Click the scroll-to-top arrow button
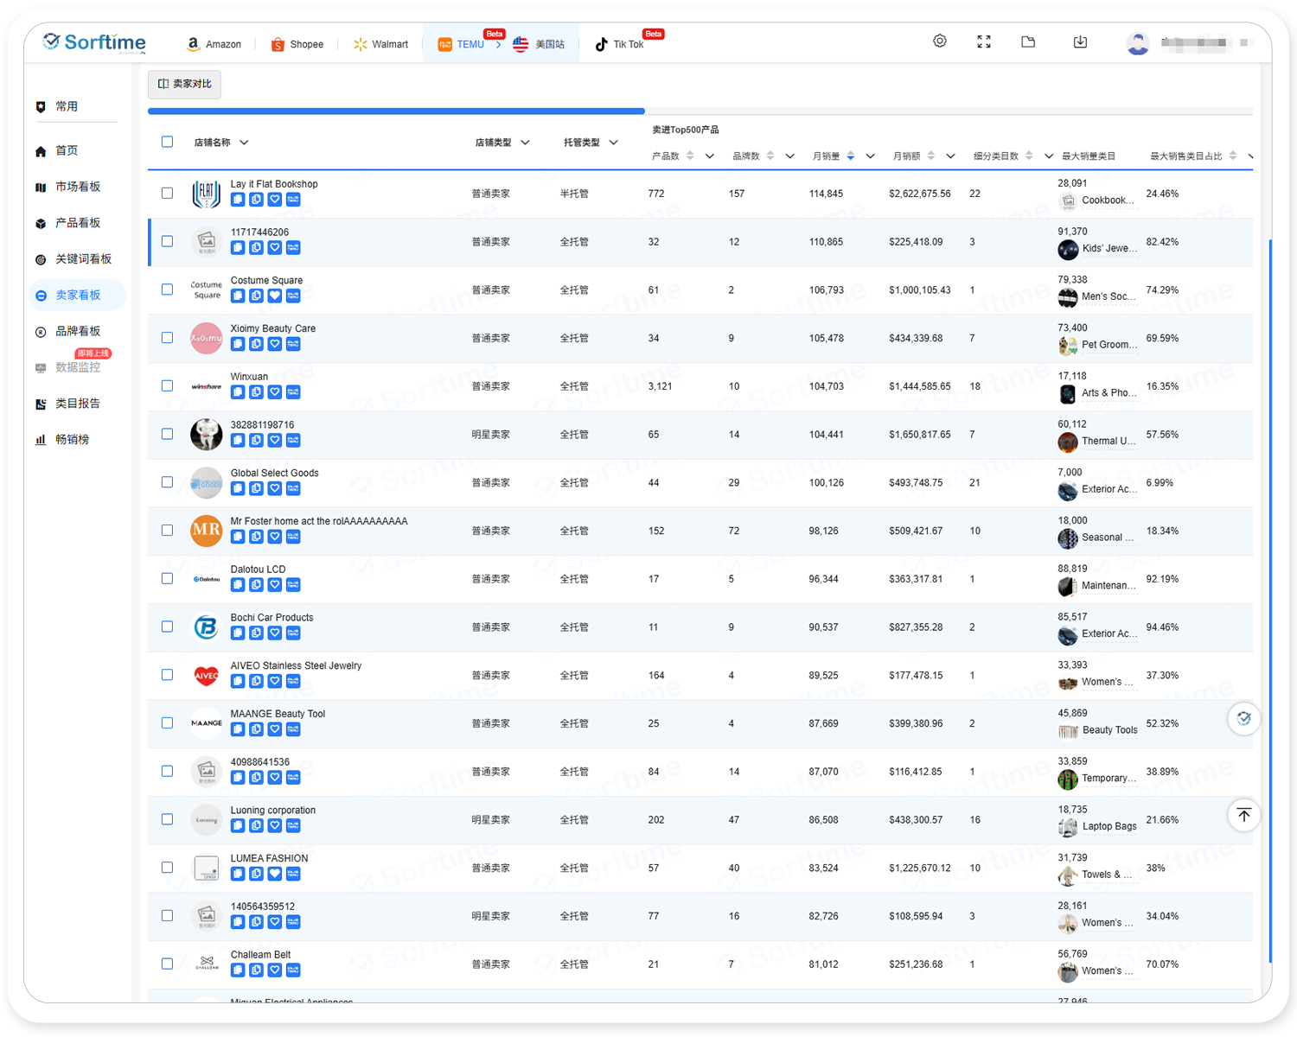 [x=1243, y=815]
